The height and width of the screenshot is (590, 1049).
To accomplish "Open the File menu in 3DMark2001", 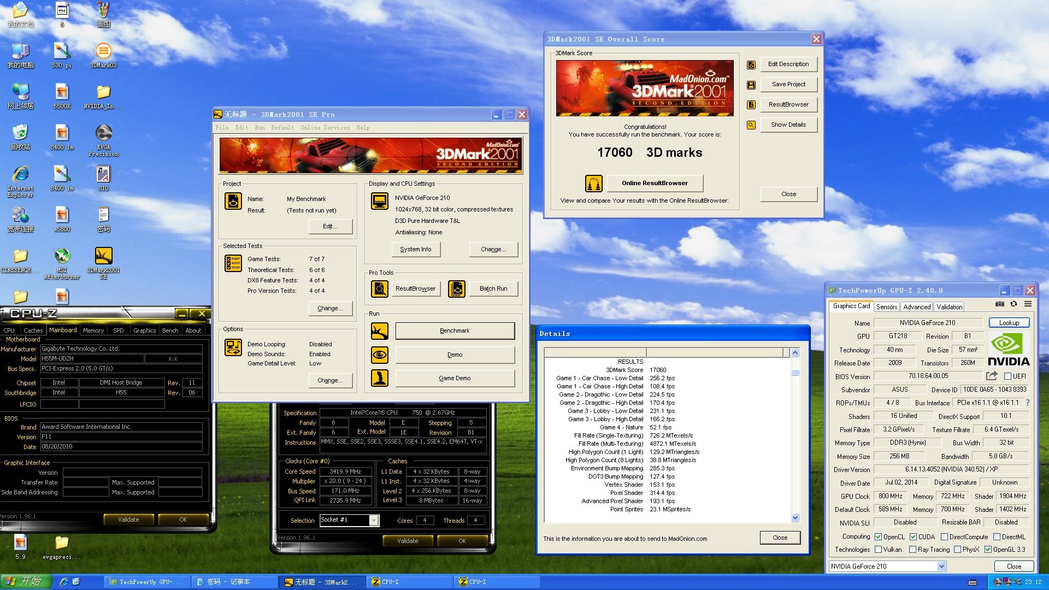I will 222,127.
